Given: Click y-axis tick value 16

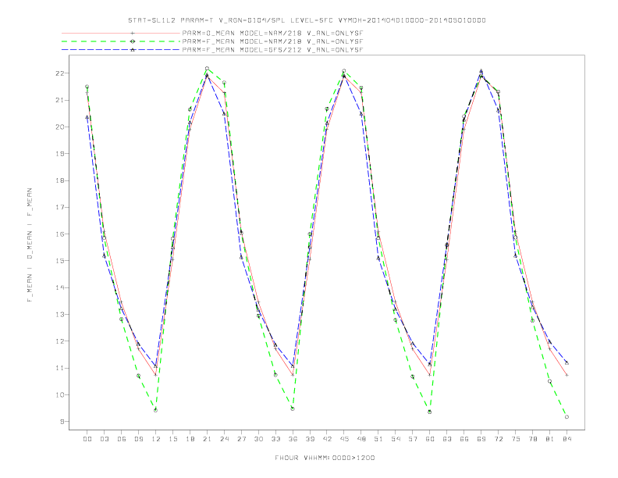Looking at the screenshot, I should [60, 234].
